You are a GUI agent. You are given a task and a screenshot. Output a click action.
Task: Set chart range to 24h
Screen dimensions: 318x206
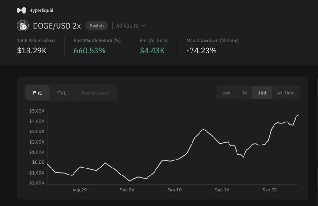click(x=226, y=93)
